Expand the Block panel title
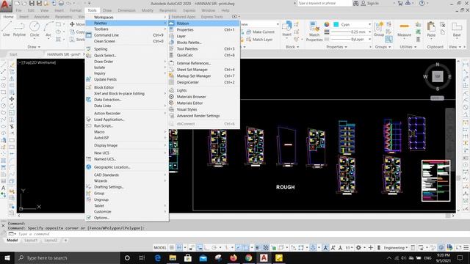This screenshot has width=470, height=264. coord(292,47)
